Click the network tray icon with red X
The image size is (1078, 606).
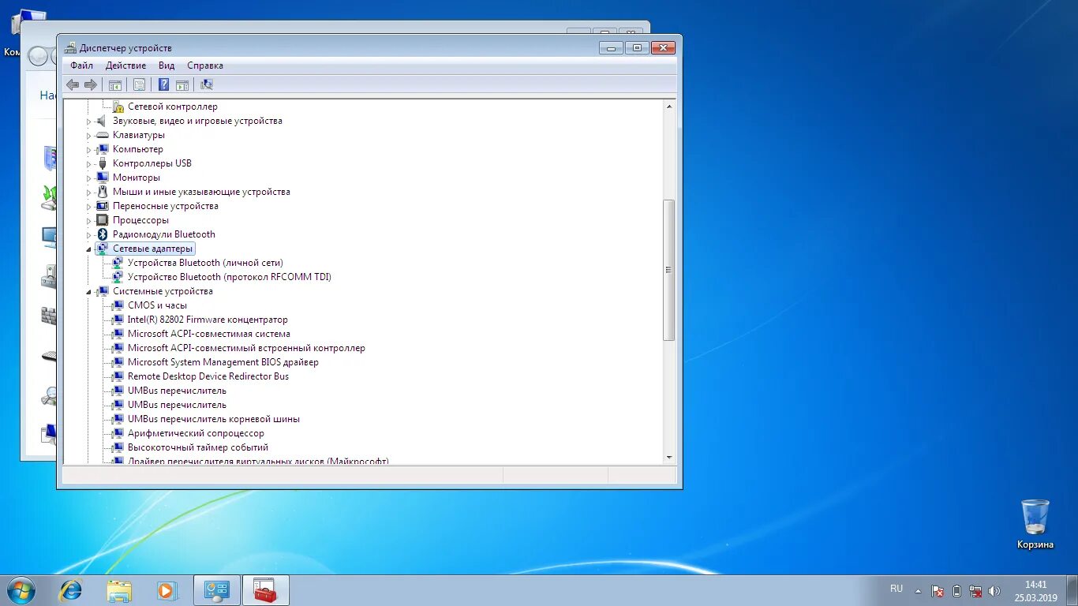(x=976, y=590)
